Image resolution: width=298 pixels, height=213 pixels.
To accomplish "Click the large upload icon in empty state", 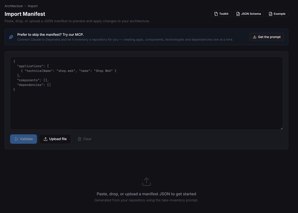I will pyautogui.click(x=146, y=182).
